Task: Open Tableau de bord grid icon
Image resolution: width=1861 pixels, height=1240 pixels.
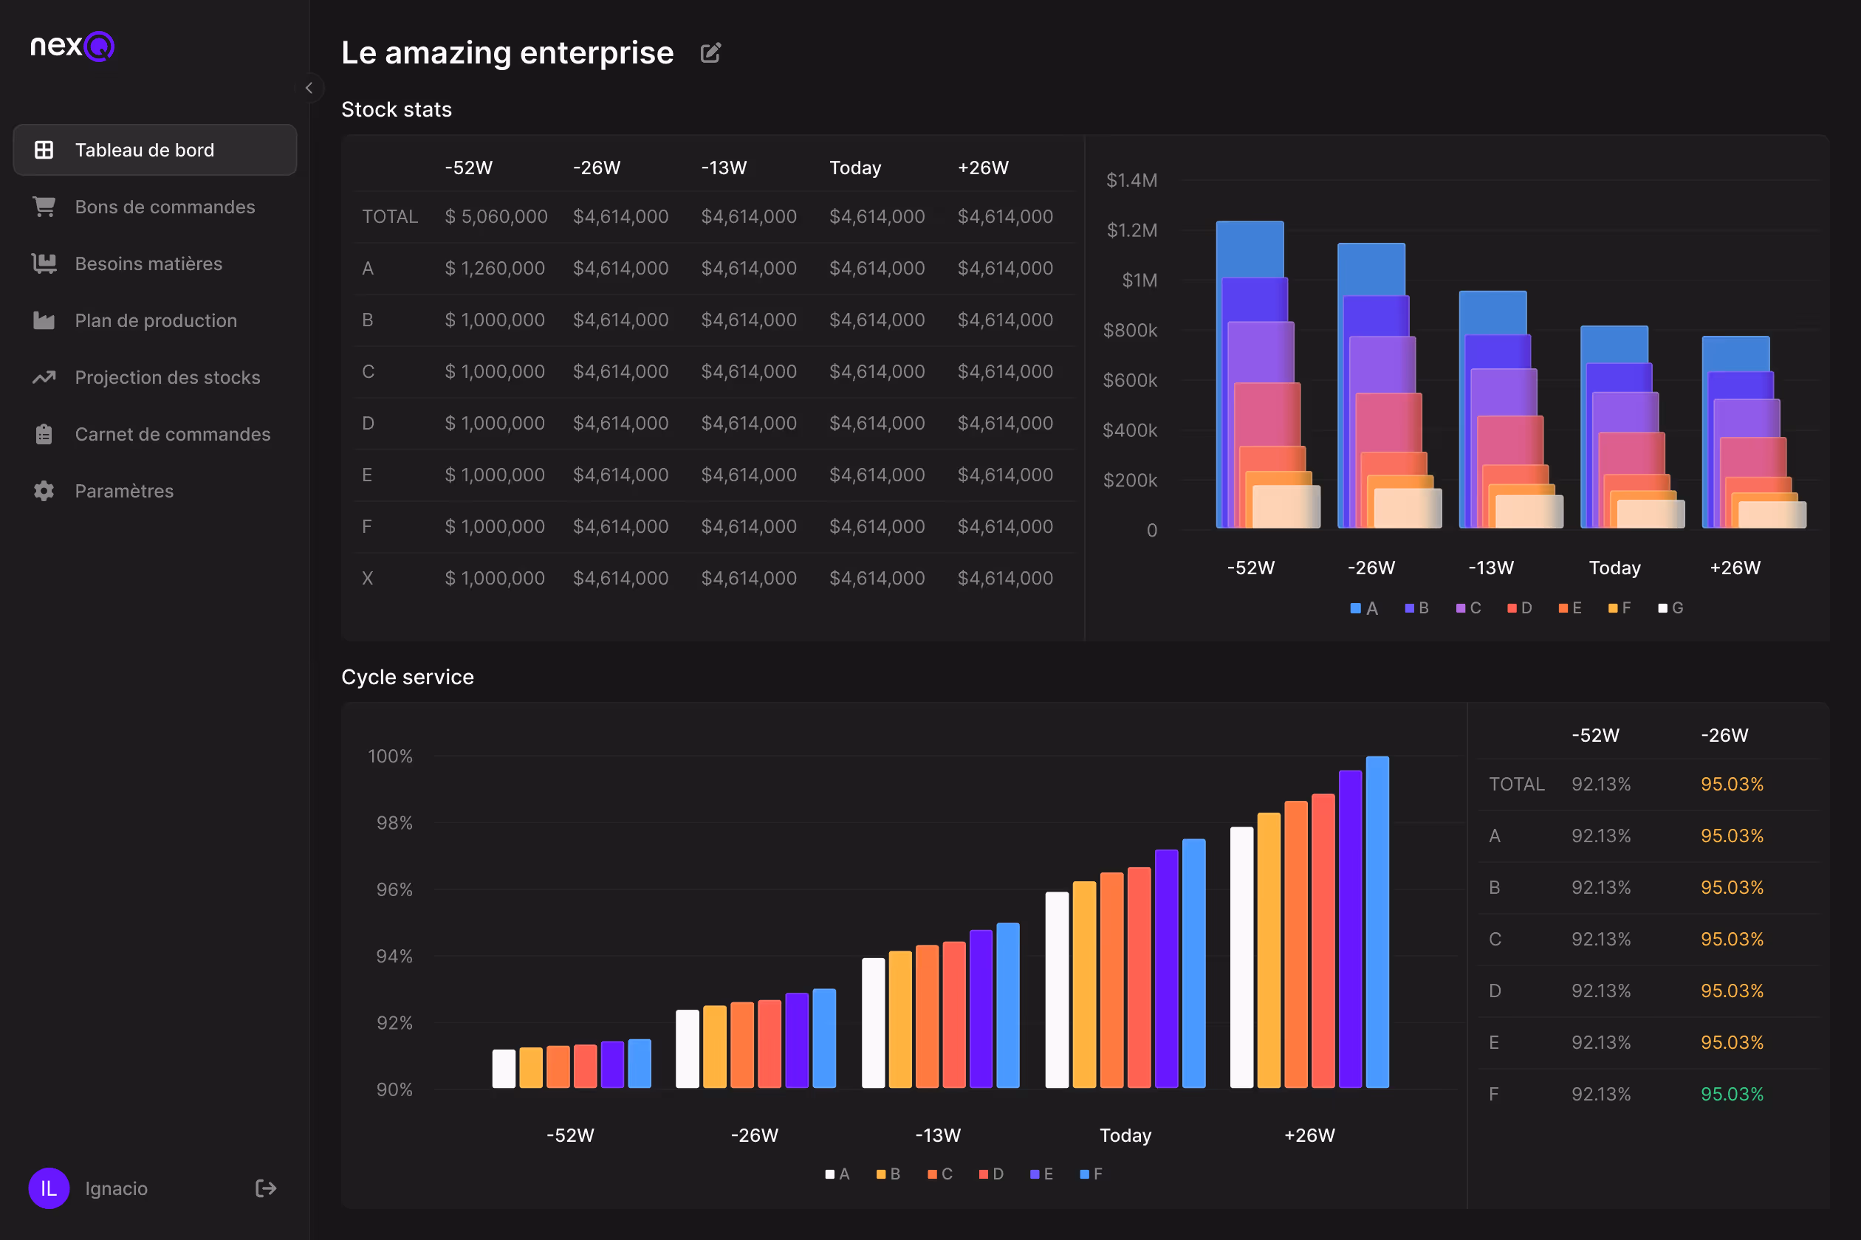Action: point(44,149)
